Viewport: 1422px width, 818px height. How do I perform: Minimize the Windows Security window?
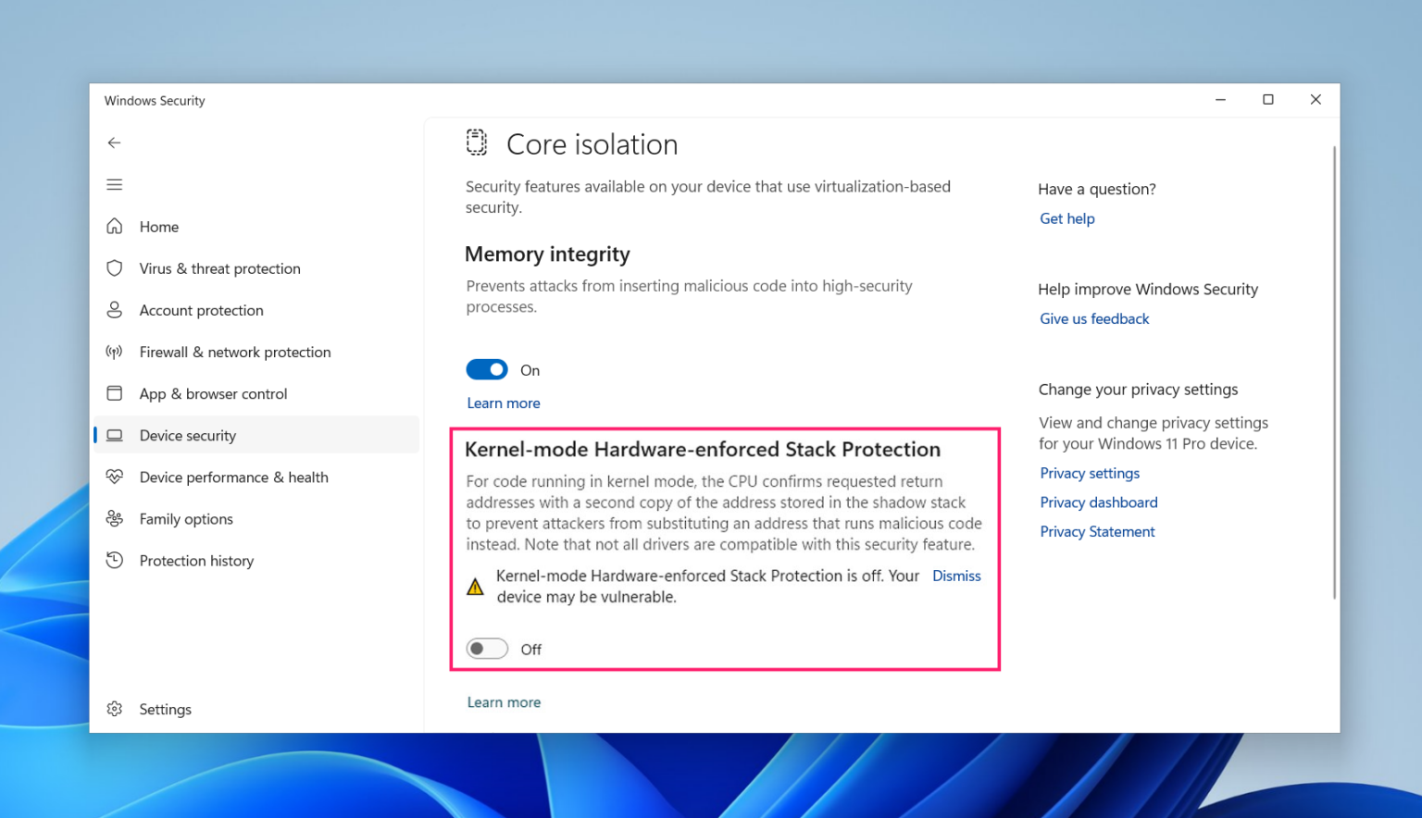pos(1220,100)
